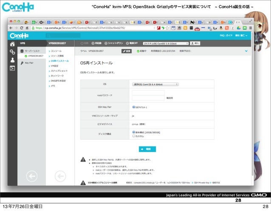The image size is (271, 211).
Task: Click the large back arrow circle in the gray sidebar
Action: pos(31,176)
